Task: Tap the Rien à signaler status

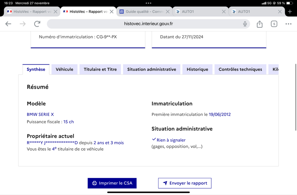Action: click(x=171, y=140)
